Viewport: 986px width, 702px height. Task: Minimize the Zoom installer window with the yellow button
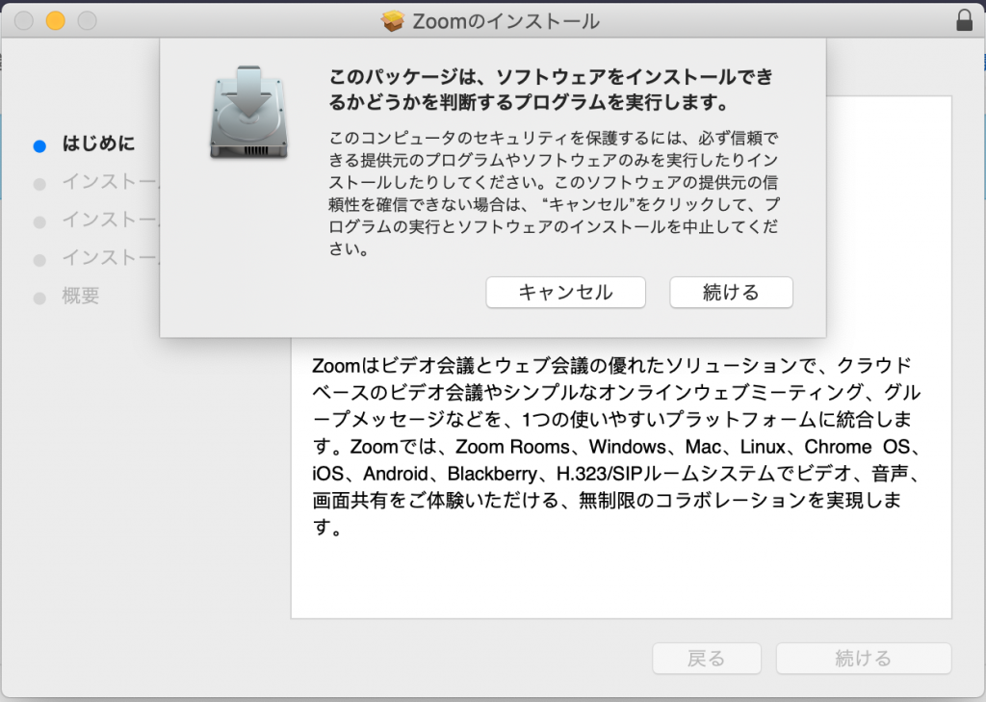[x=55, y=21]
